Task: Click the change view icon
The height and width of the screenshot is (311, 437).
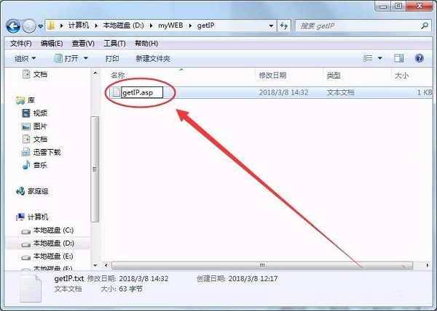Action: point(368,58)
